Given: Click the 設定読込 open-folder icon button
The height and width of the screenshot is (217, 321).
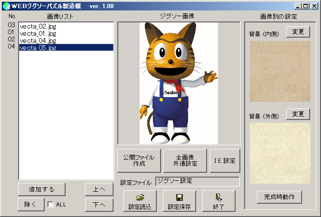Looking at the screenshot, I should [x=140, y=201].
